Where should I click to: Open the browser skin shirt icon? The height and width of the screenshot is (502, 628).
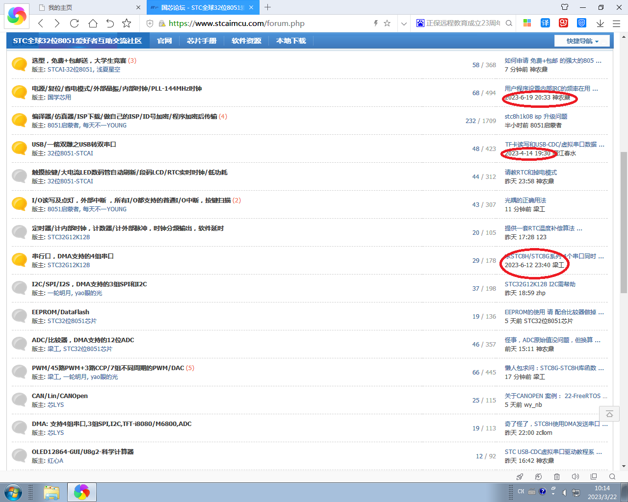tap(565, 7)
